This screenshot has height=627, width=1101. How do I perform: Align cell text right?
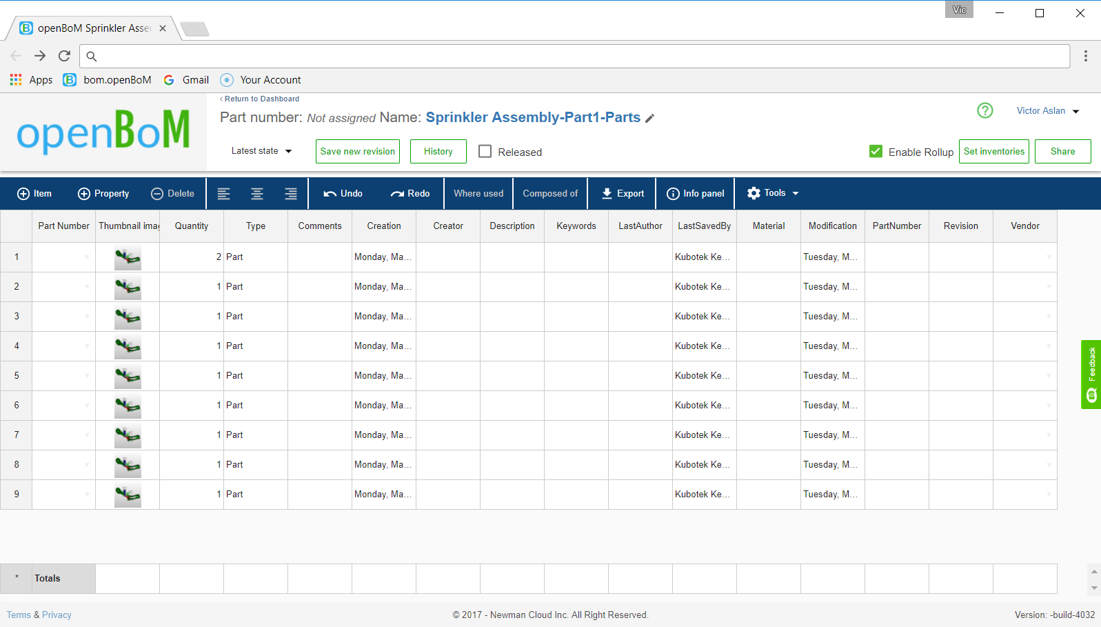(x=291, y=194)
